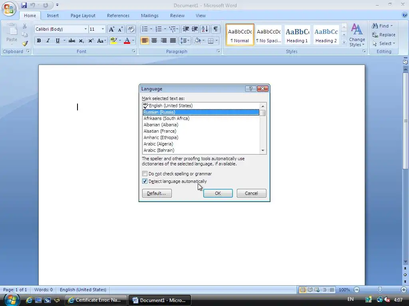Click the Grow Font icon
Screen dimensions: 409x306
tap(111, 29)
